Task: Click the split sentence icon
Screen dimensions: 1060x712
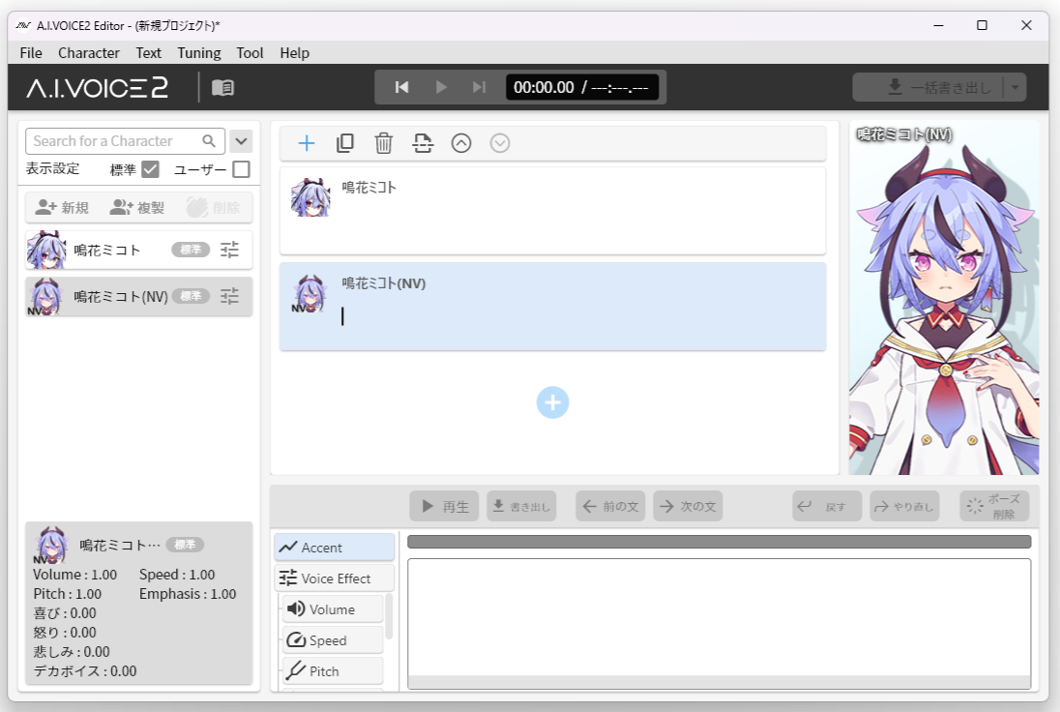Action: coord(423,142)
